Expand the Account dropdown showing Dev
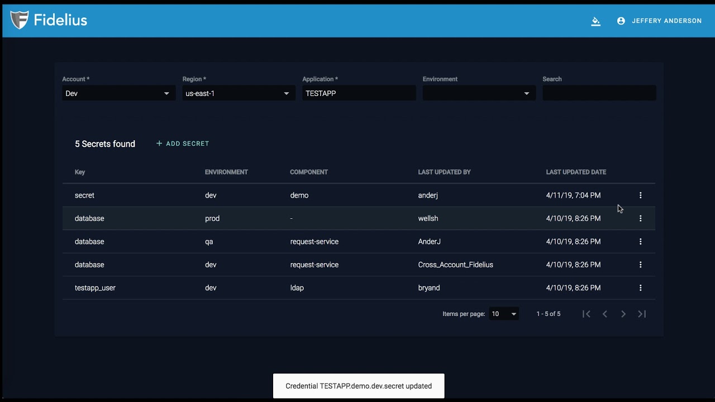The image size is (715, 402). tap(118, 93)
